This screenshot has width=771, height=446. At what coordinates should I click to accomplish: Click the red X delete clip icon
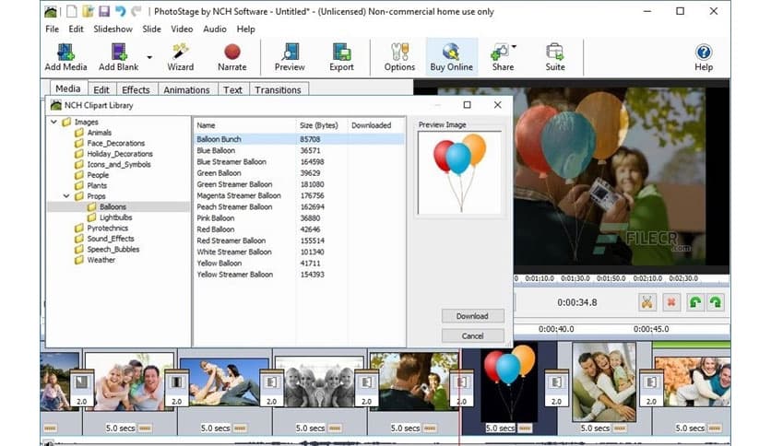pyautogui.click(x=671, y=302)
